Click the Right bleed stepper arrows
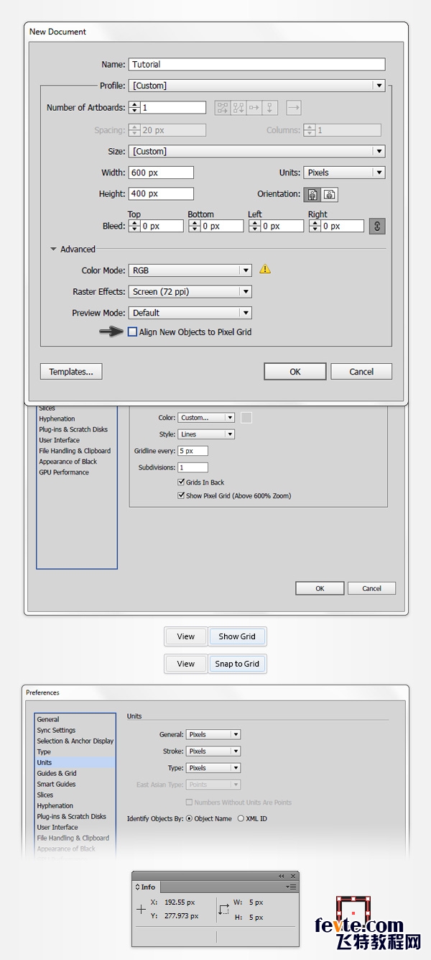The image size is (431, 960). 315,226
